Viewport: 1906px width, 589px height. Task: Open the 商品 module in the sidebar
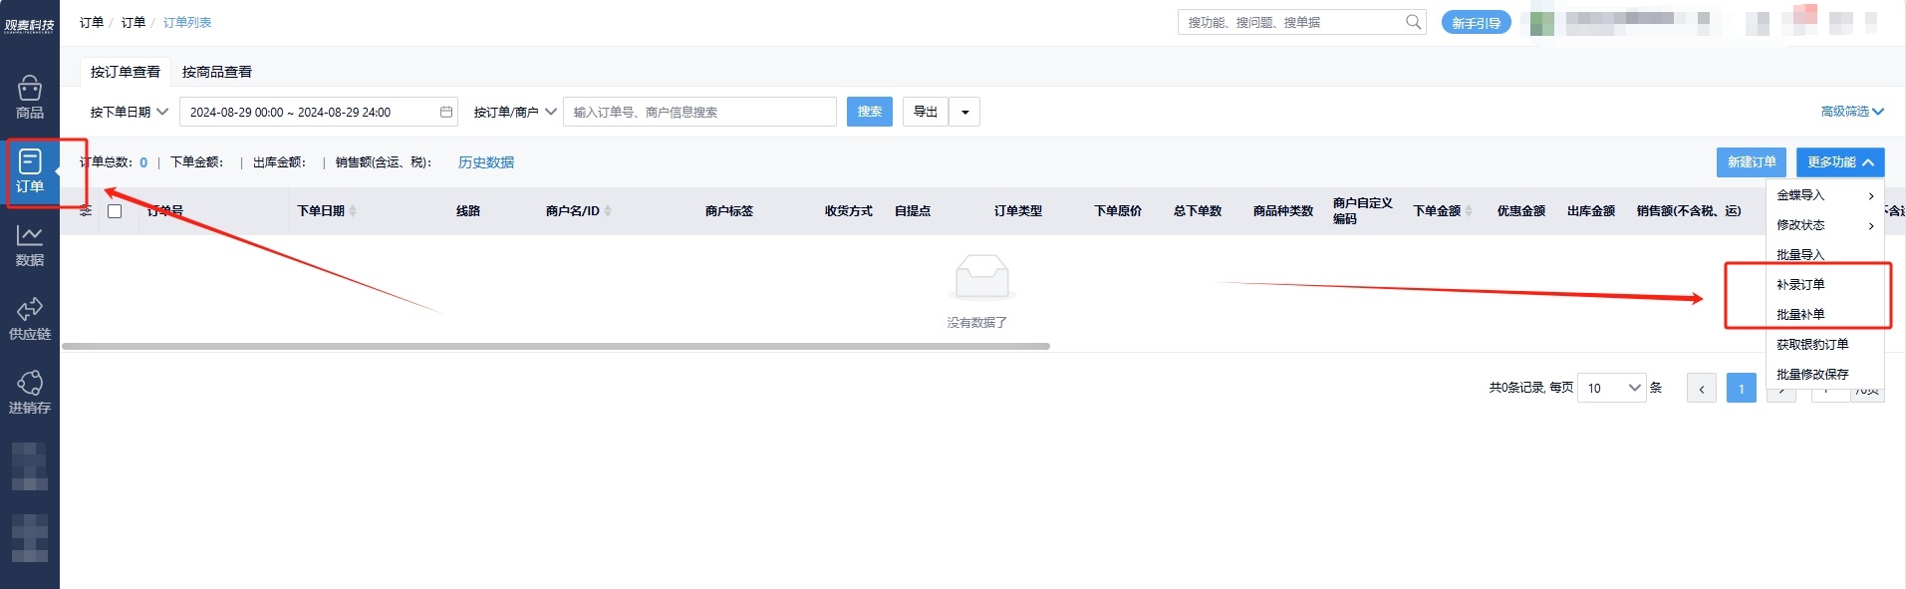(30, 98)
